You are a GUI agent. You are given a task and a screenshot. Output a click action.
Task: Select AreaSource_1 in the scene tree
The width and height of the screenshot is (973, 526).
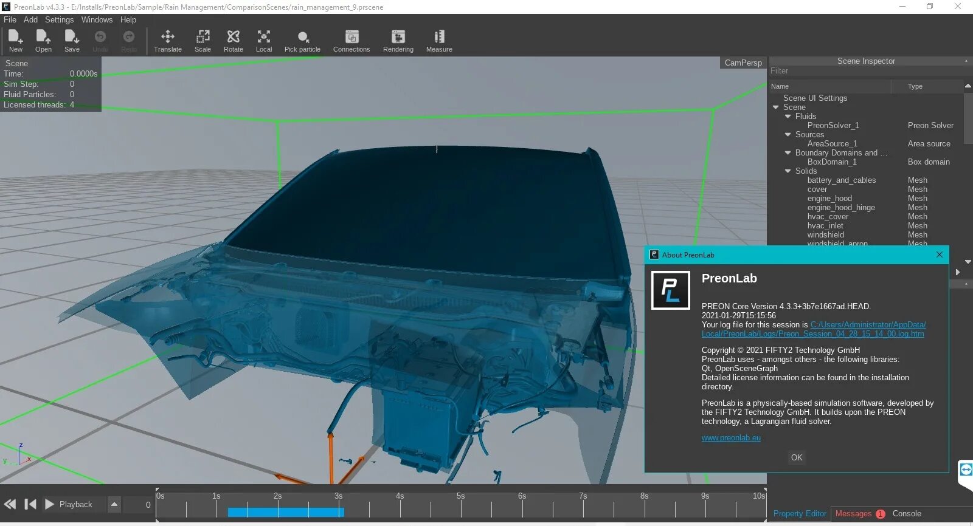tap(832, 144)
